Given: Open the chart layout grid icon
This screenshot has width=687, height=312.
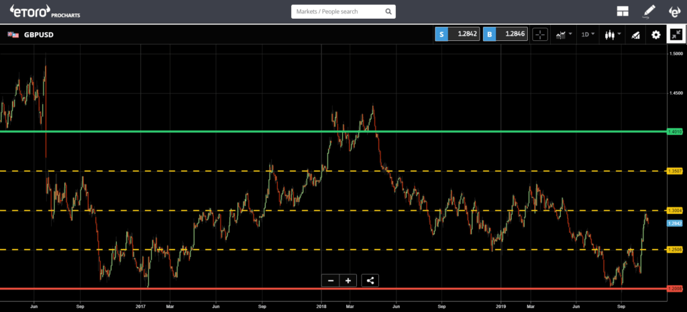Looking at the screenshot, I should click(623, 11).
